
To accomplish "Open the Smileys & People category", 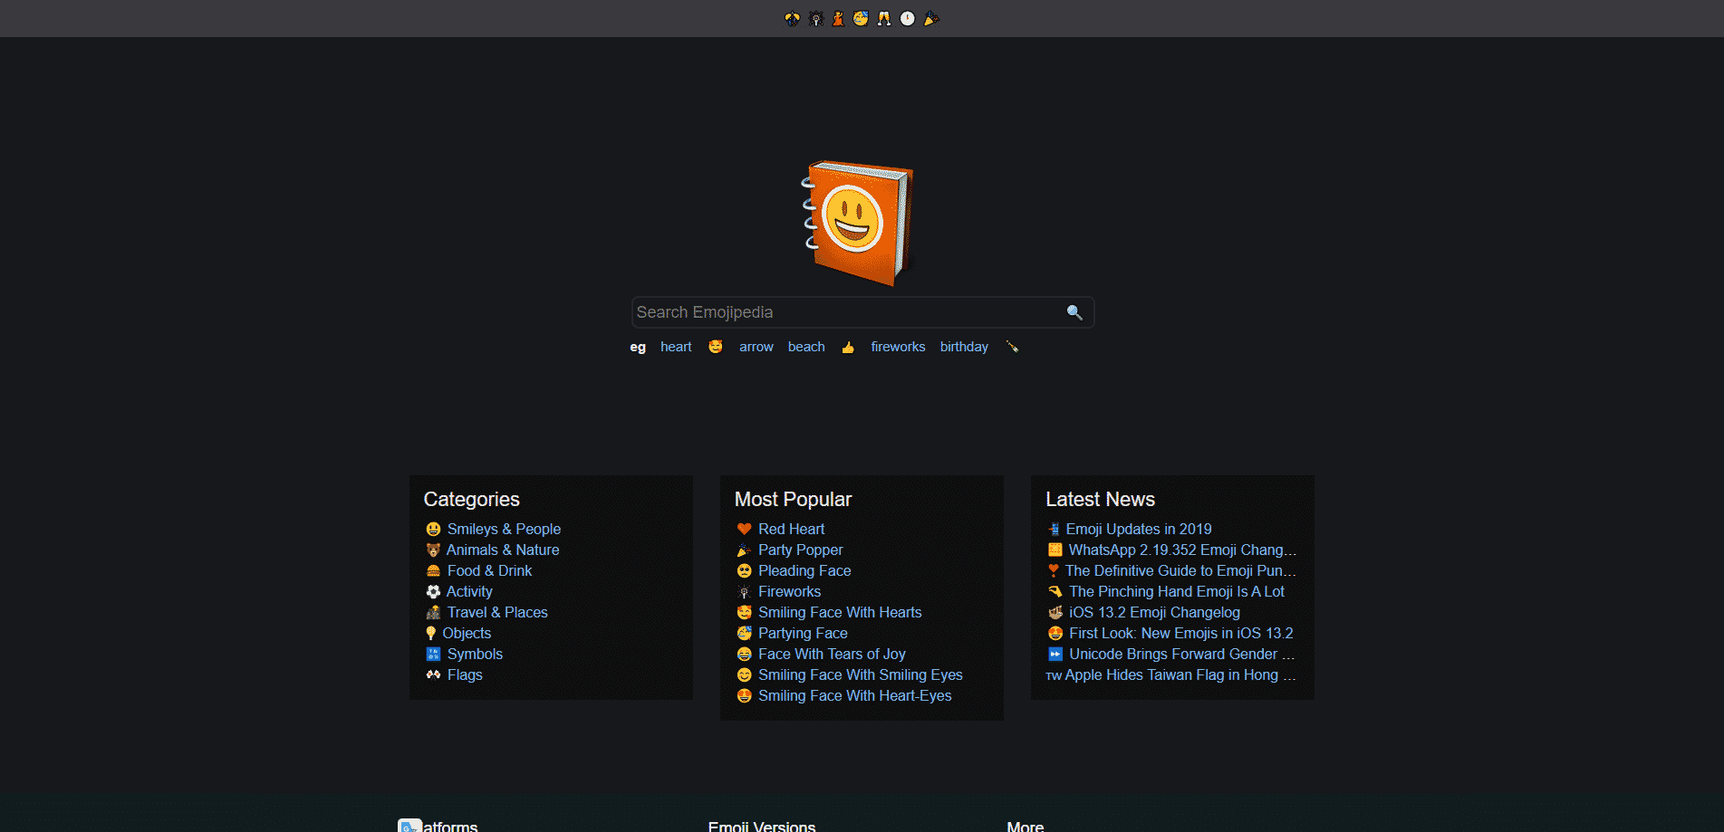I will pyautogui.click(x=504, y=529).
